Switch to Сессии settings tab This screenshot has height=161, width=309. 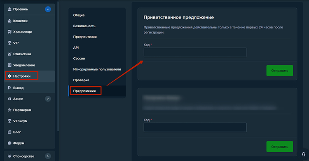point(97,59)
